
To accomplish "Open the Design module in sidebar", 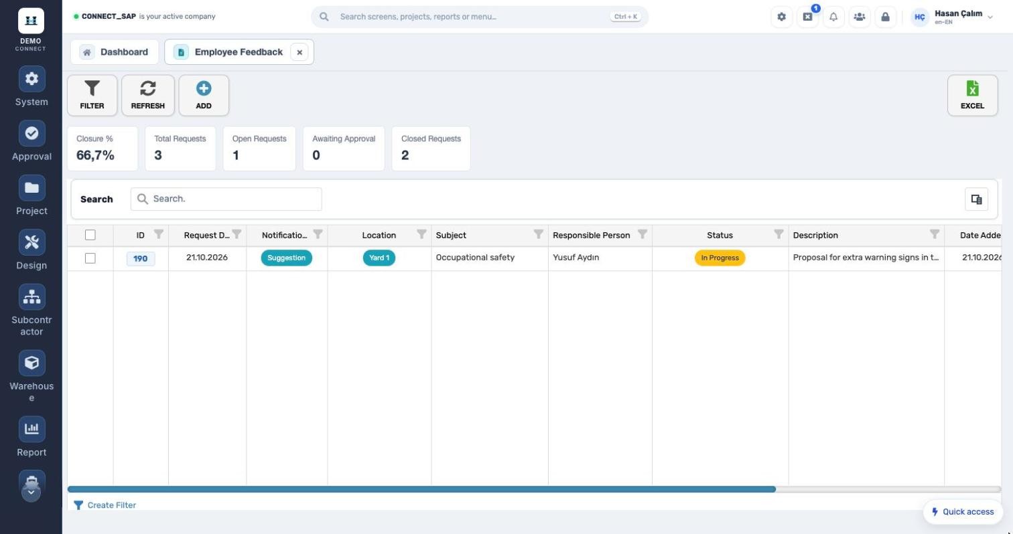I will [31, 250].
